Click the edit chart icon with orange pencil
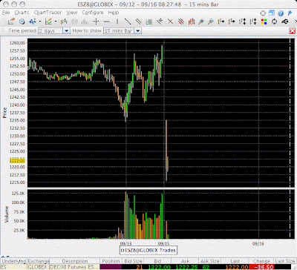This screenshot has height=270, width=297. 11,22
